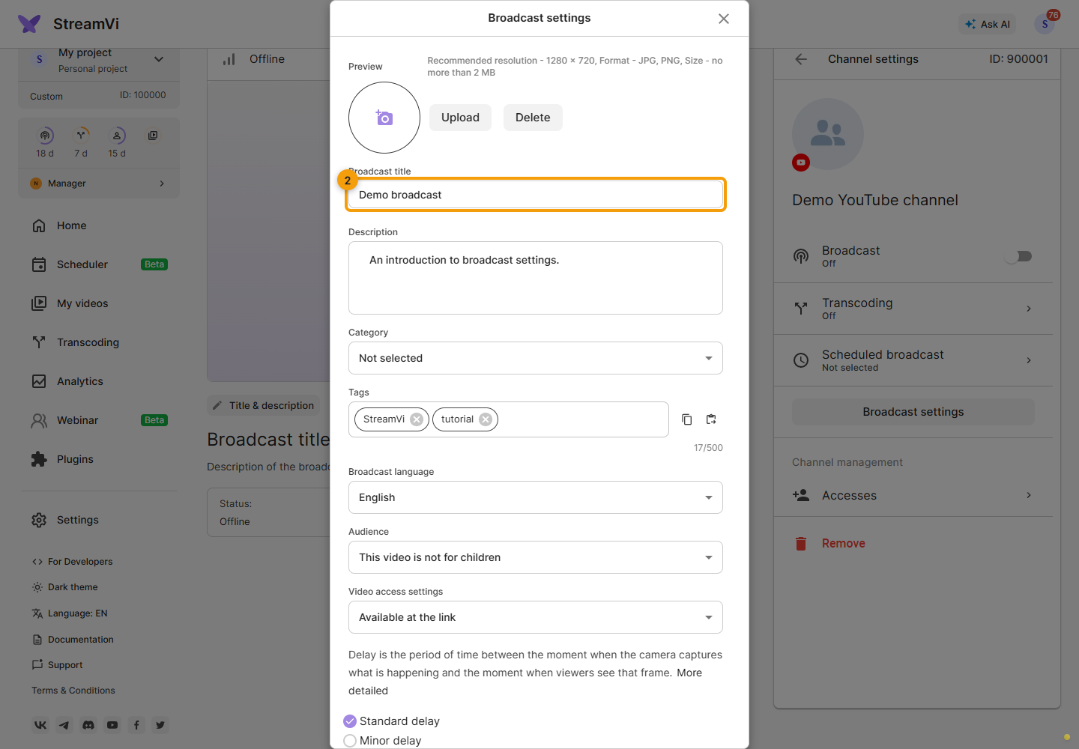Open Ask AI assistant
The height and width of the screenshot is (749, 1079).
click(988, 24)
